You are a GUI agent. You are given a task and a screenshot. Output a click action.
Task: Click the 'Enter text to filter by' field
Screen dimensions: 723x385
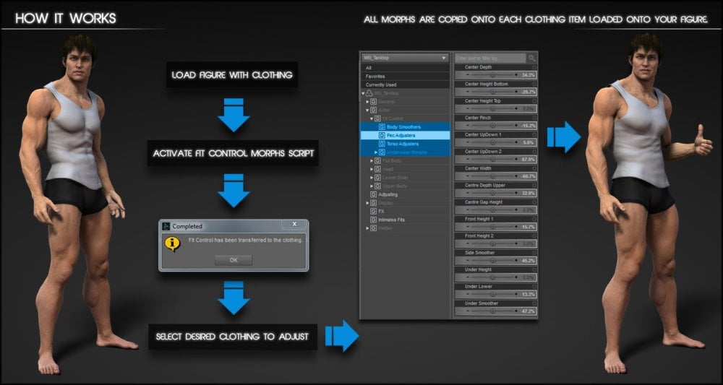(490, 58)
